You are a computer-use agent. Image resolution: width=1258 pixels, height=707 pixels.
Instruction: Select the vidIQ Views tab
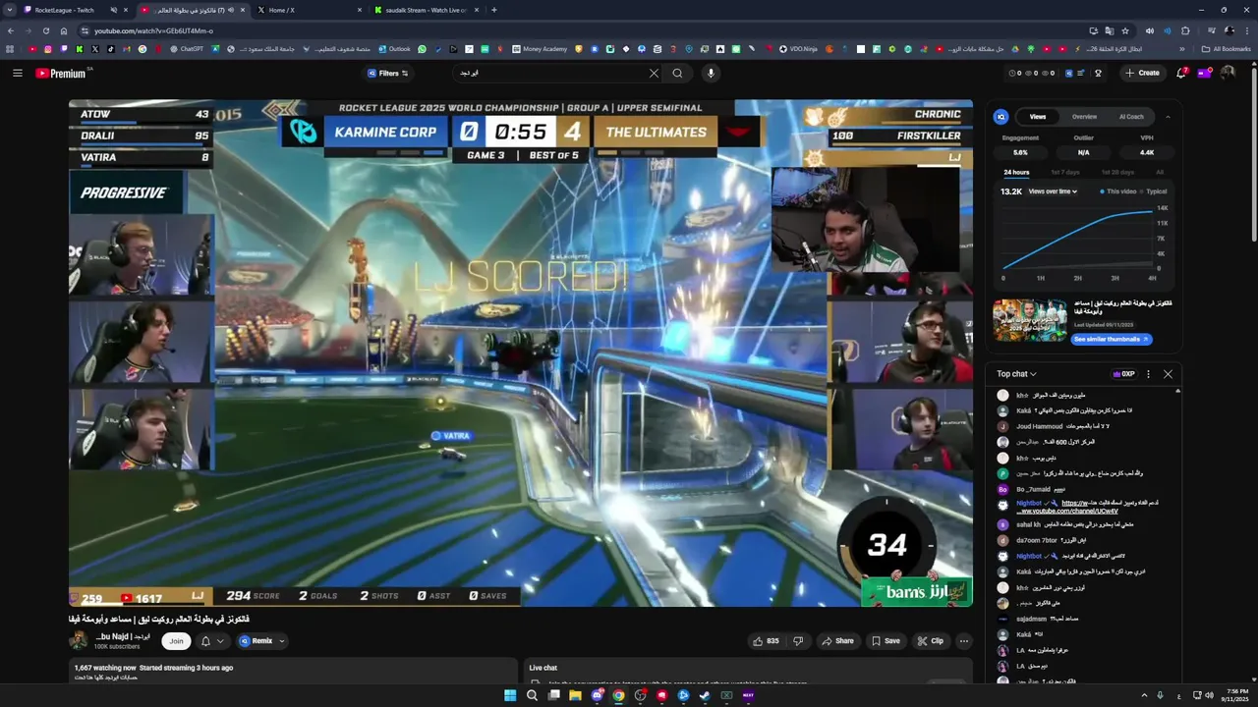point(1038,117)
